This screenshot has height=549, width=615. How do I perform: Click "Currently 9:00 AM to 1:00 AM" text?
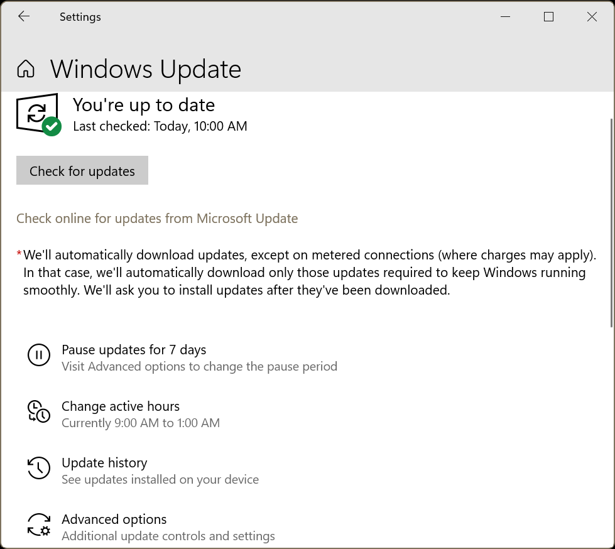(141, 423)
